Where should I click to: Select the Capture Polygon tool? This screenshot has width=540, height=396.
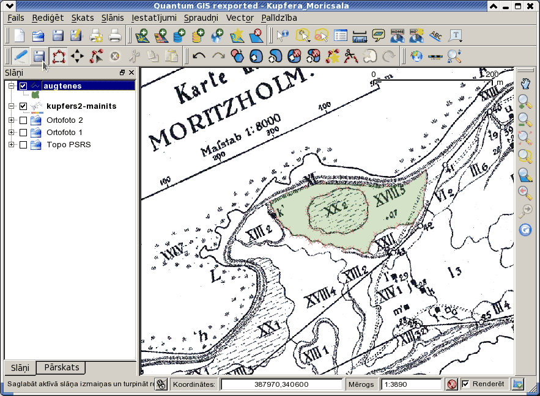click(58, 56)
